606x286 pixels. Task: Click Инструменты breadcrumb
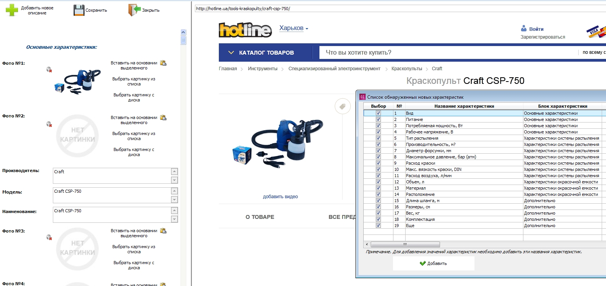point(263,69)
